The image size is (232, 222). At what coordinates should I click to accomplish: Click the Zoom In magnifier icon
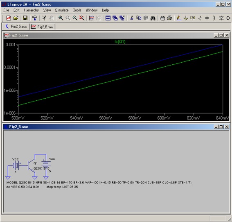pyautogui.click(x=61, y=18)
